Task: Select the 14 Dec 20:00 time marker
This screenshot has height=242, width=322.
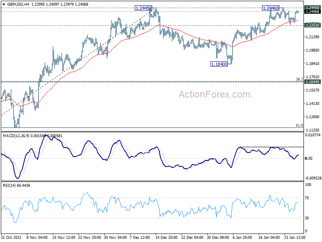Action: [166, 237]
